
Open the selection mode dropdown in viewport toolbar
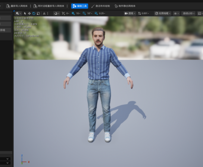pos(18,13)
